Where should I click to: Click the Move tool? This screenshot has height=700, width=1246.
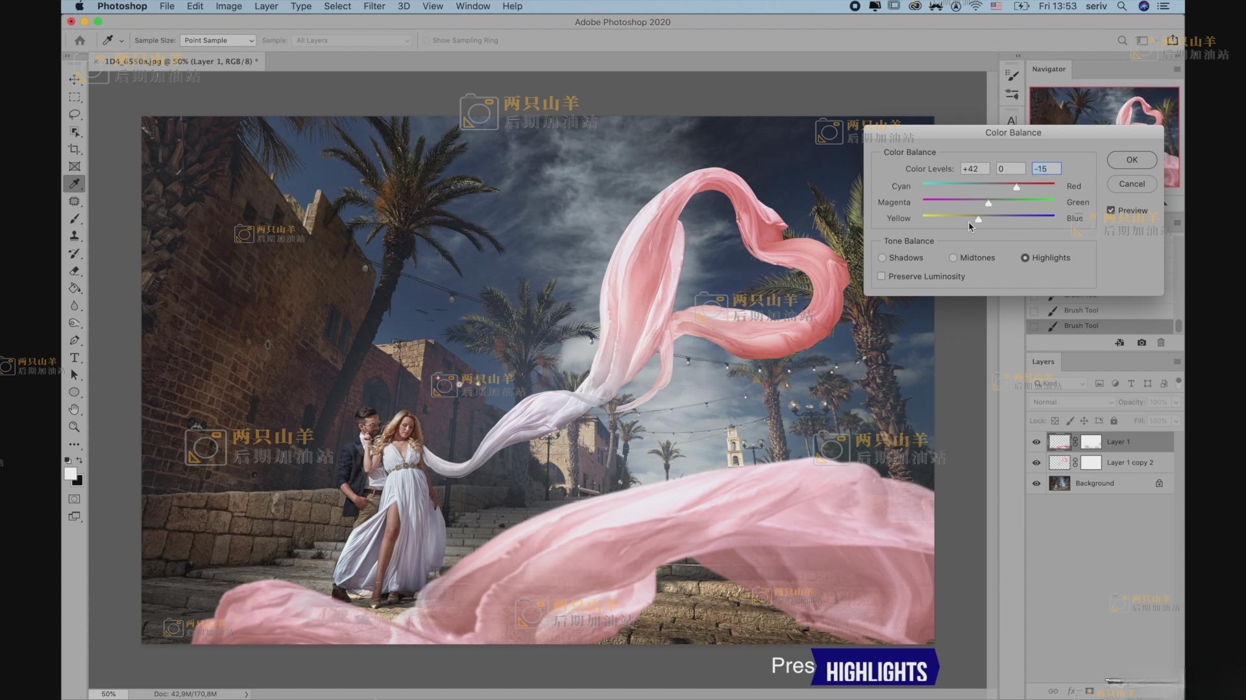click(x=75, y=79)
